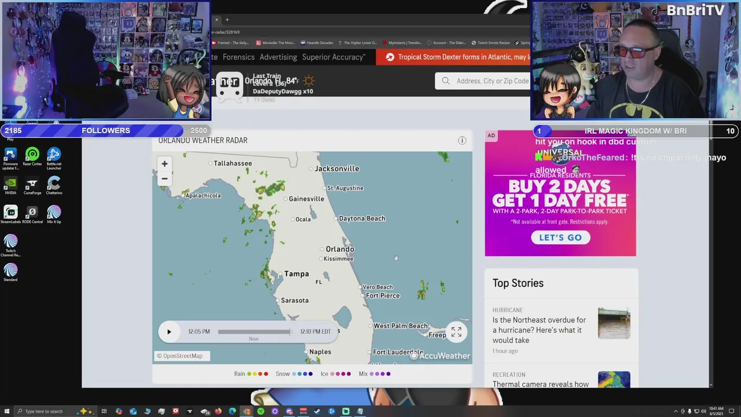Click the Jacksonville label on the map
This screenshot has height=417, width=741.
tap(337, 169)
